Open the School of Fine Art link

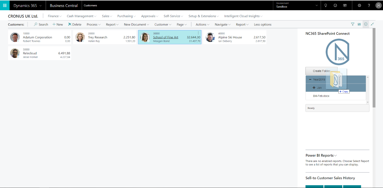(166, 37)
